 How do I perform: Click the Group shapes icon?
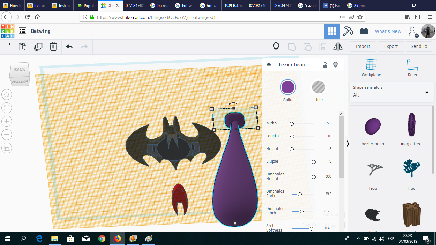point(292,47)
